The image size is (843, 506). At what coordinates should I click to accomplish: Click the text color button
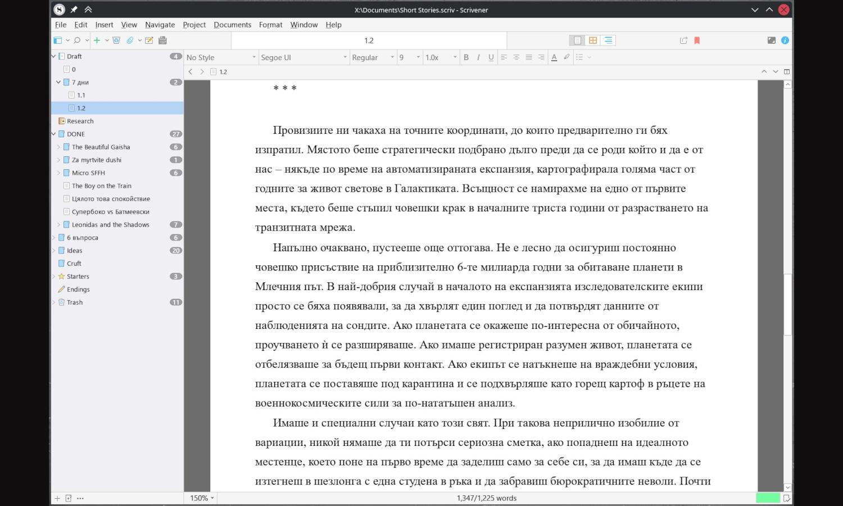[x=554, y=57]
